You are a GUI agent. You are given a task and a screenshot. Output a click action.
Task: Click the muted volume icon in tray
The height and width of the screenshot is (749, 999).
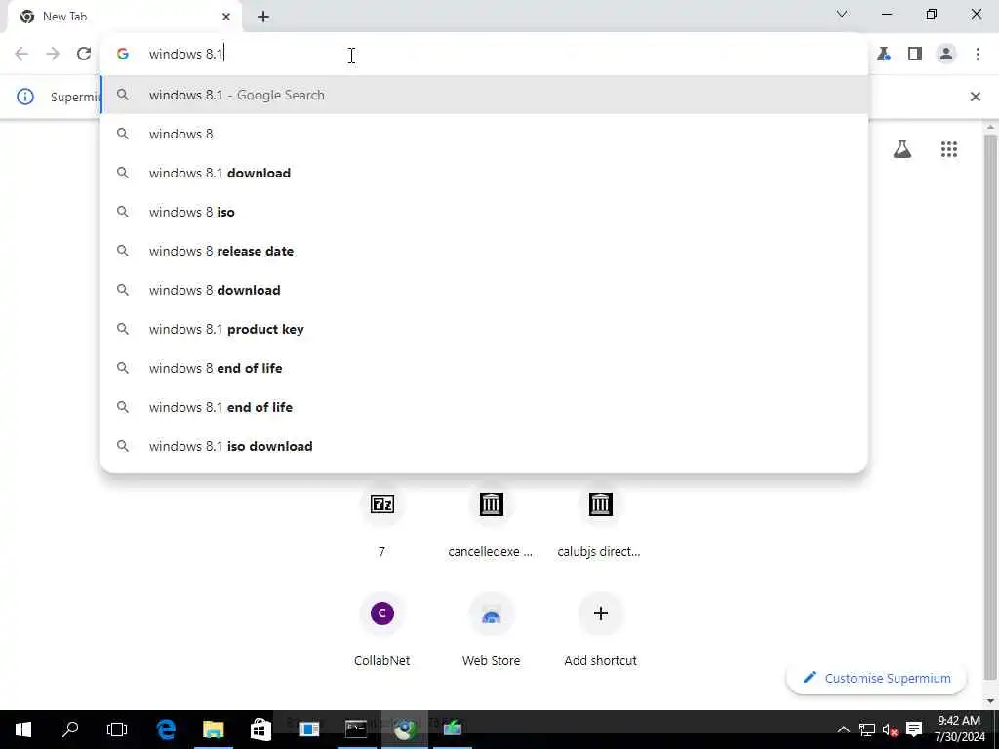[x=890, y=729]
